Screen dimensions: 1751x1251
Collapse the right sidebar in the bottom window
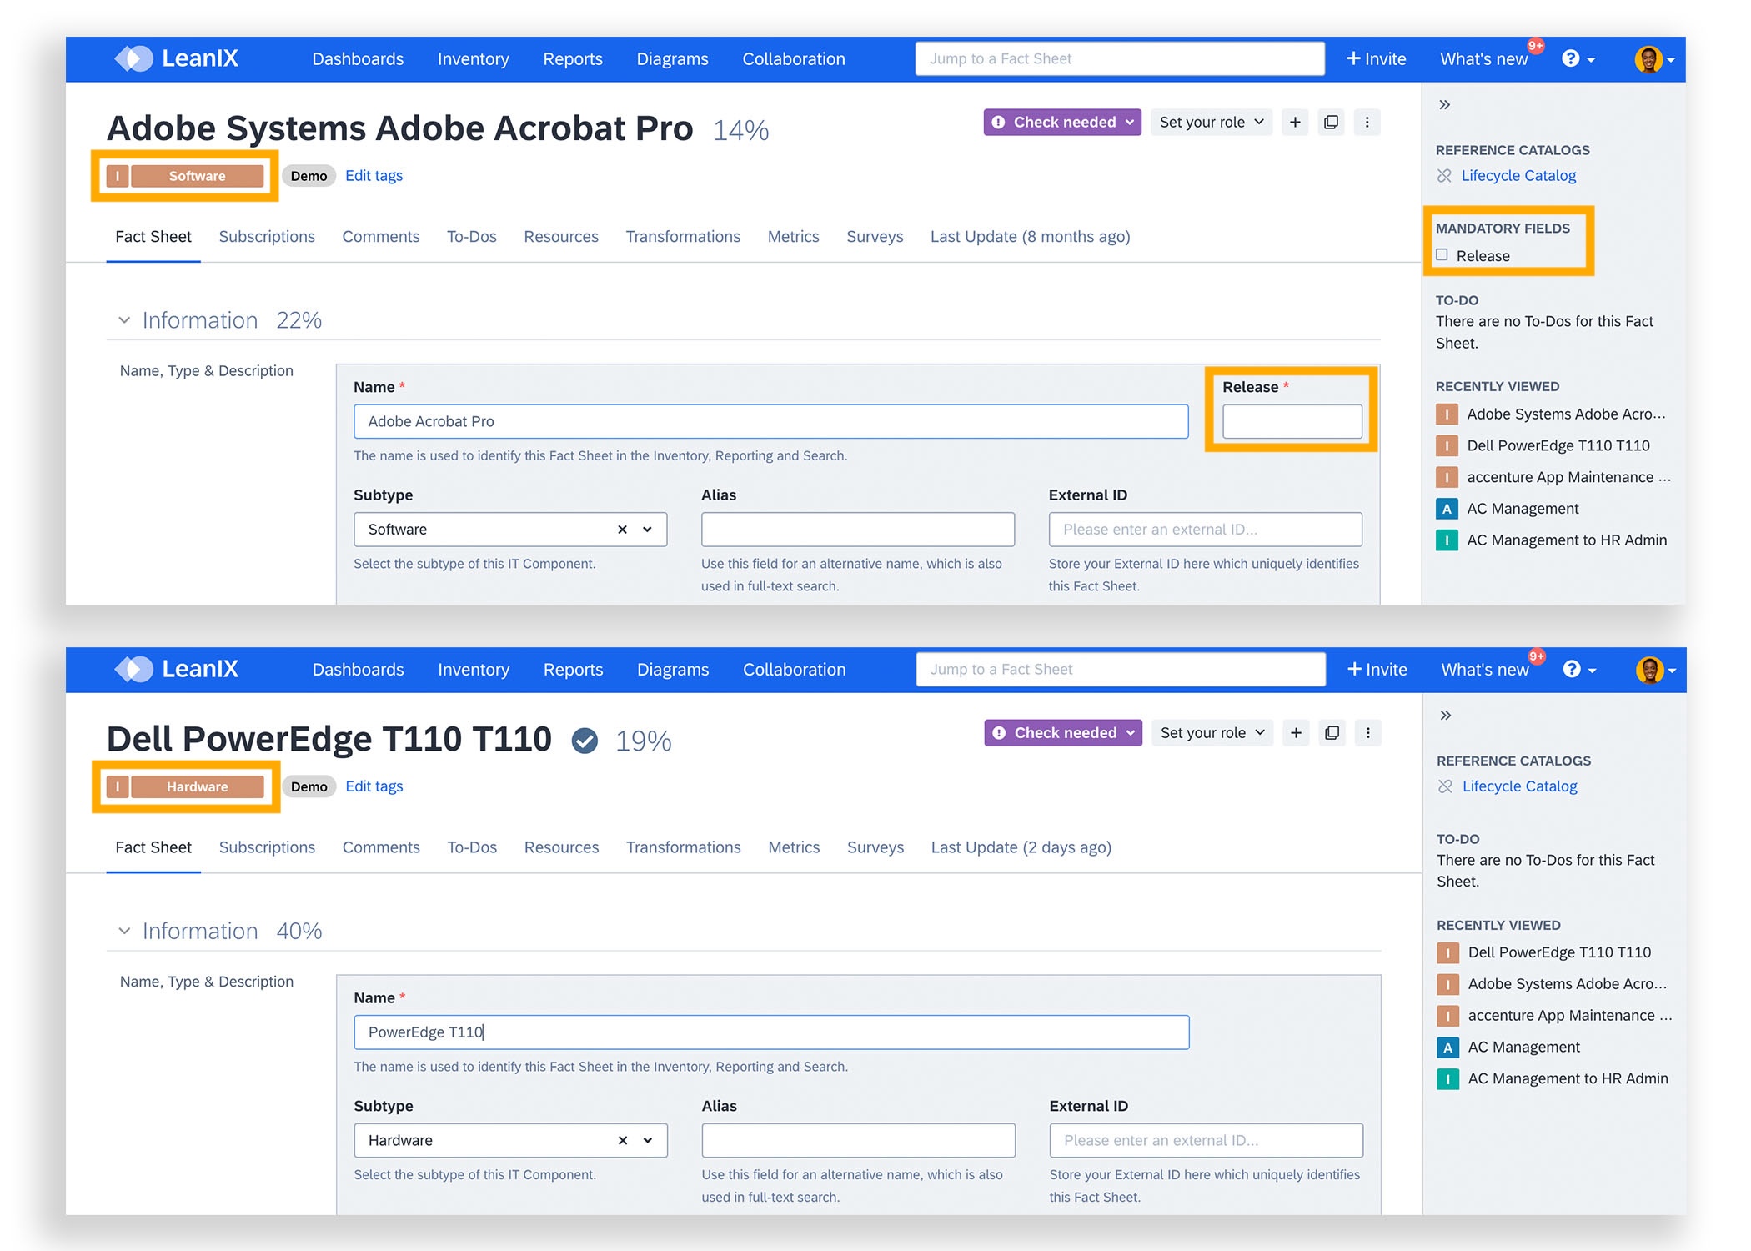coord(1446,715)
